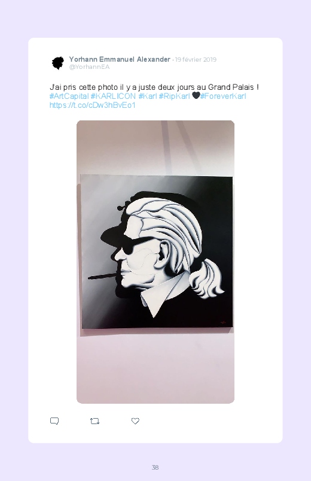Click the reply speech bubble icon
The image size is (311, 481).
click(54, 421)
